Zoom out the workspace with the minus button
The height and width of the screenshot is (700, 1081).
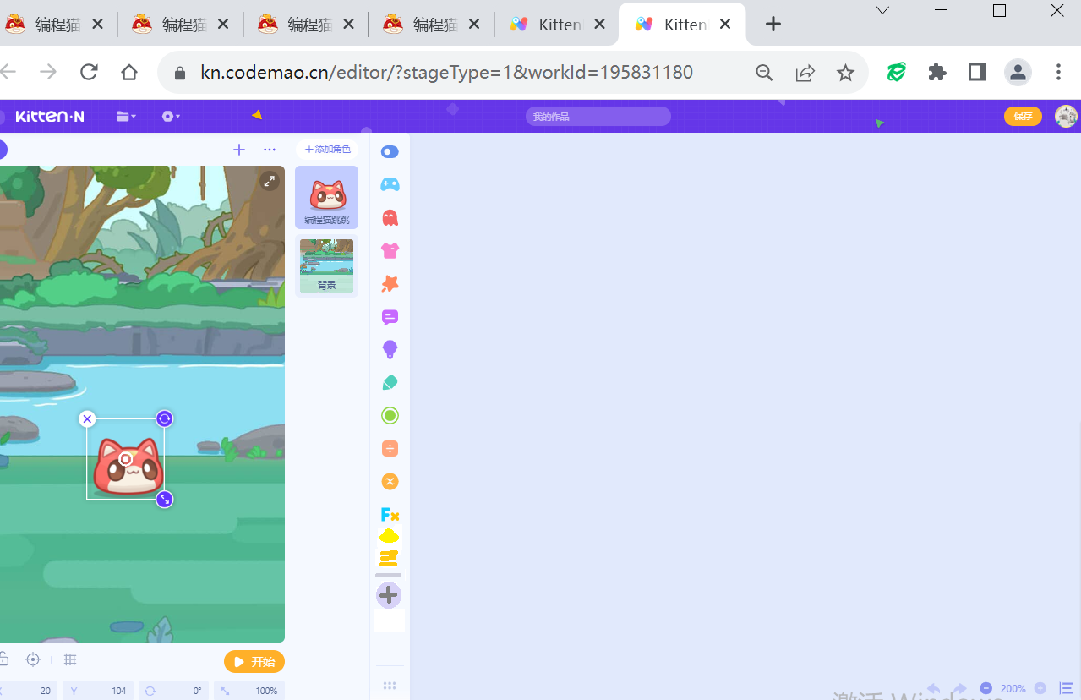point(986,689)
